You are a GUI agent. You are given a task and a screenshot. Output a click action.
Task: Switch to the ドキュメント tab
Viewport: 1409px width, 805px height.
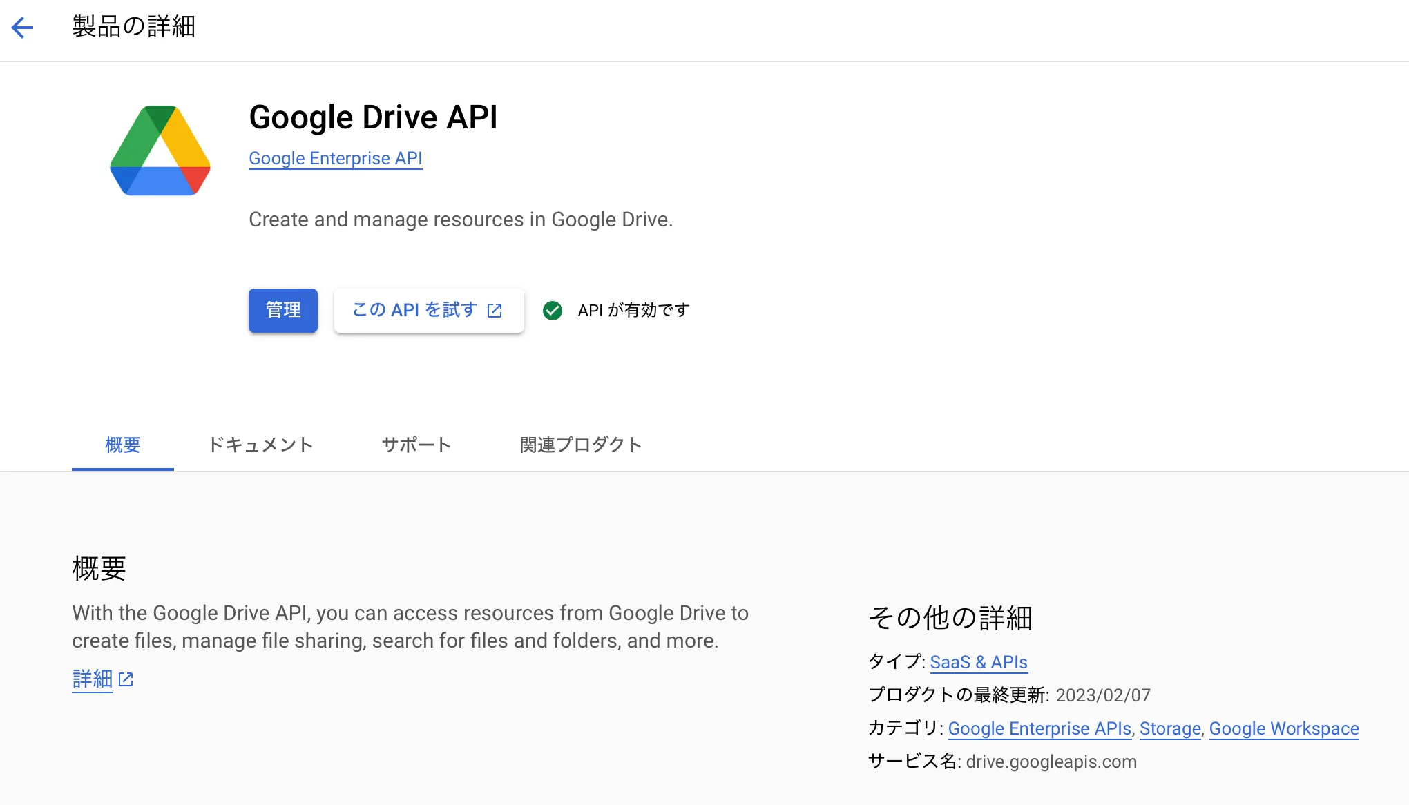pos(260,445)
